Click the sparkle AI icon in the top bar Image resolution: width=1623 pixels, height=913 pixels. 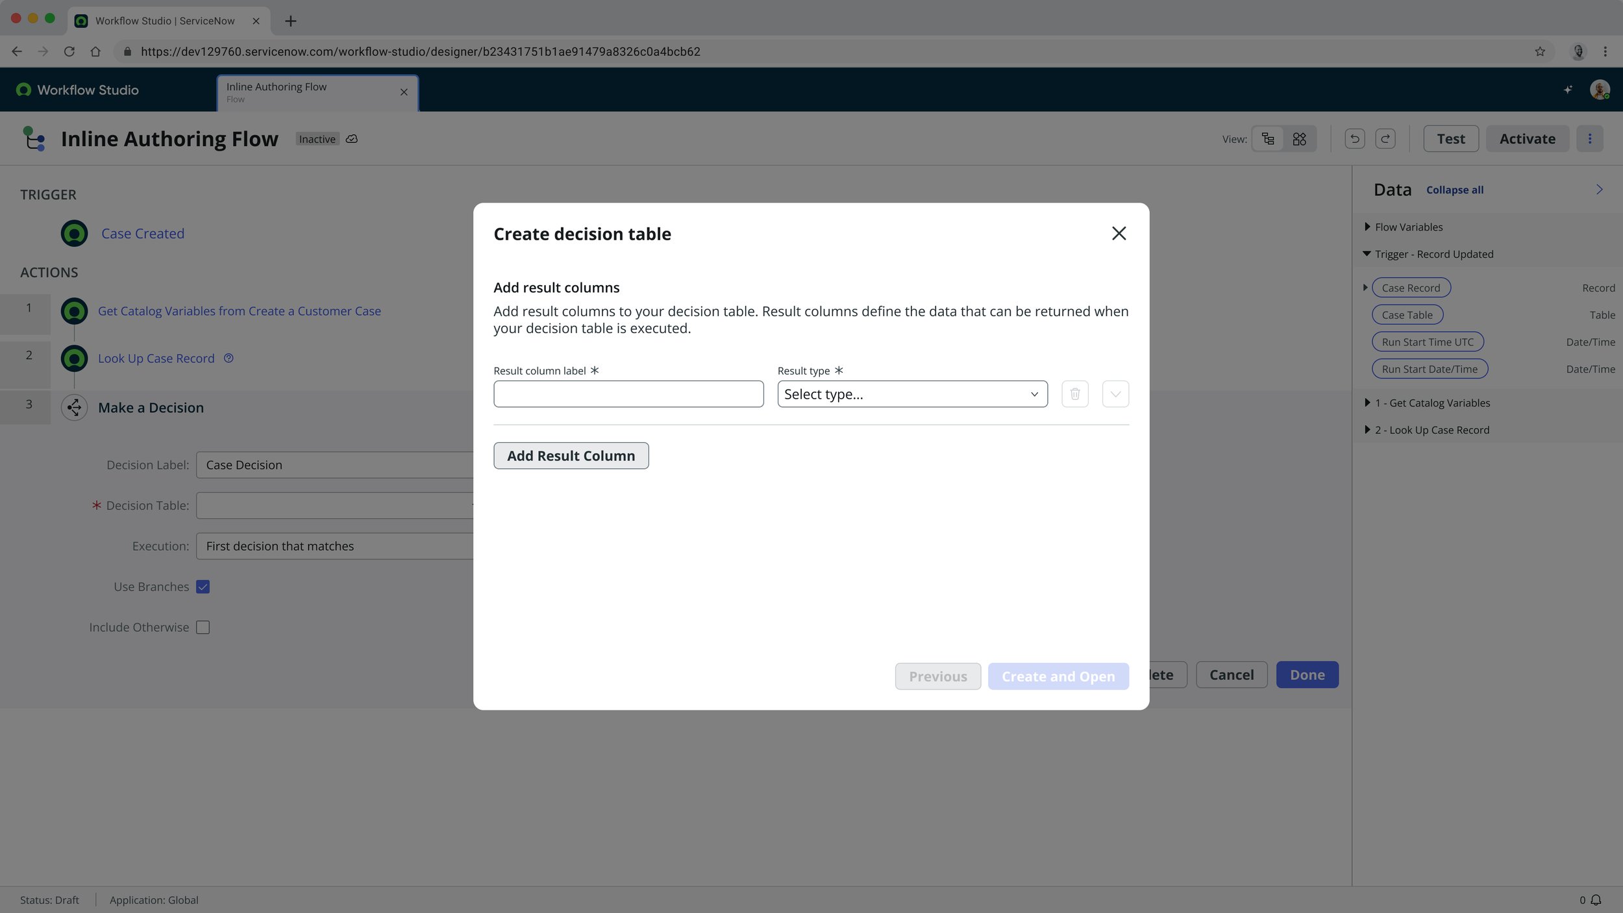(x=1568, y=90)
